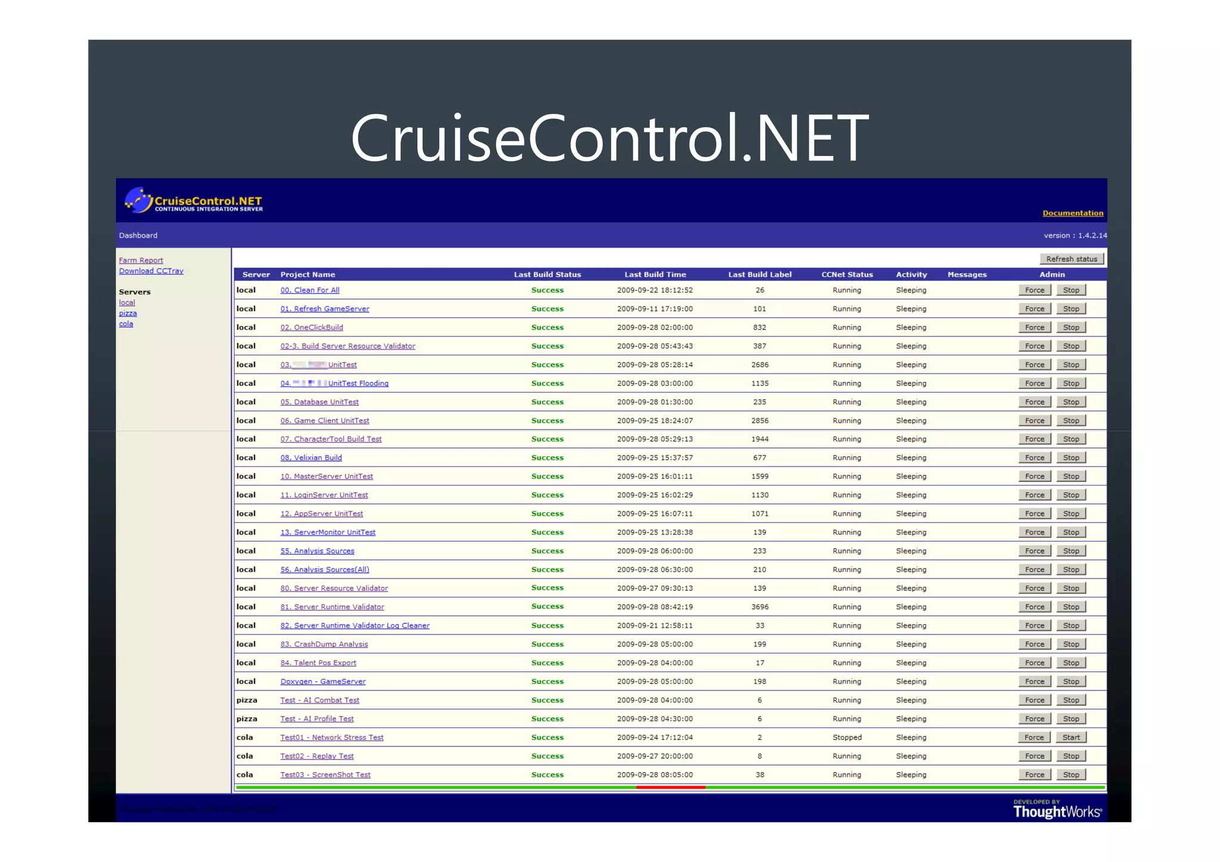
Task: Open the Farm Report link
Action: coord(141,260)
